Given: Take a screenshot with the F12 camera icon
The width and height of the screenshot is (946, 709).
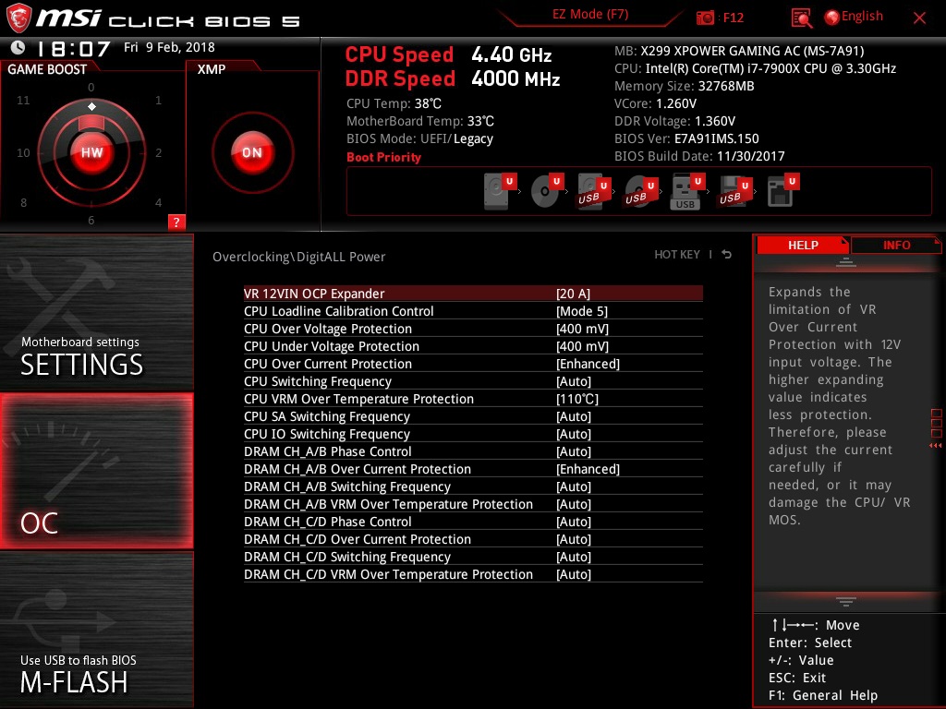Looking at the screenshot, I should coord(705,18).
